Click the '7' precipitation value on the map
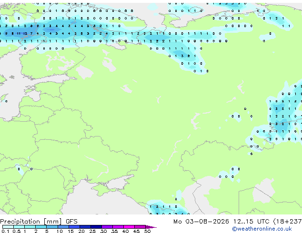Image resolution: width=302 pixels, height=233 pixels. [31, 33]
